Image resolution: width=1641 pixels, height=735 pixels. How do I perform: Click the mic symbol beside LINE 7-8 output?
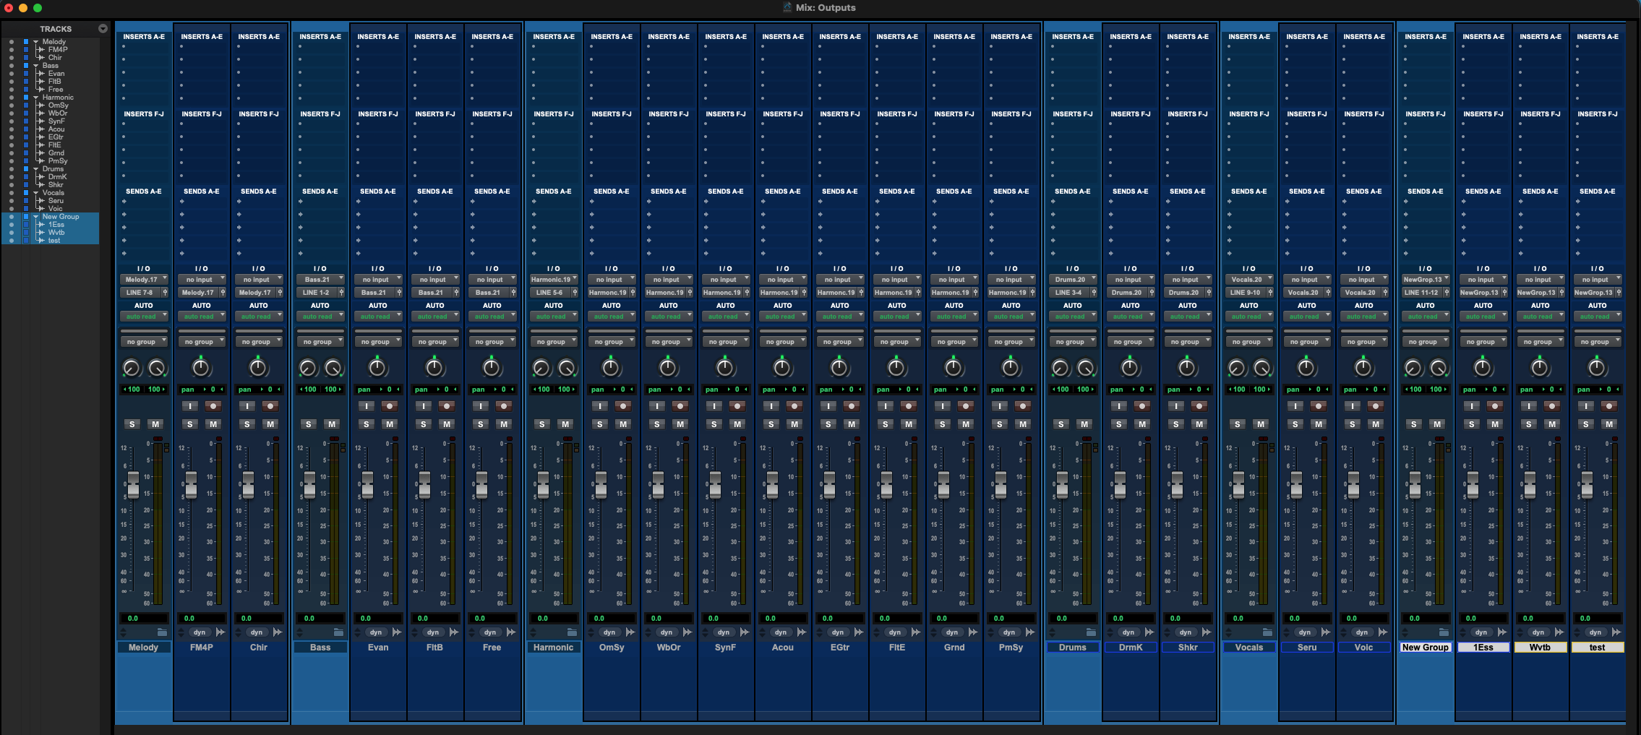(165, 292)
